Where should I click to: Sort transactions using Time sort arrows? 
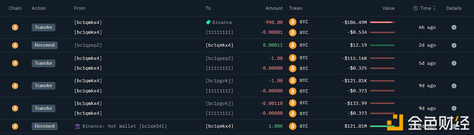click(434, 8)
